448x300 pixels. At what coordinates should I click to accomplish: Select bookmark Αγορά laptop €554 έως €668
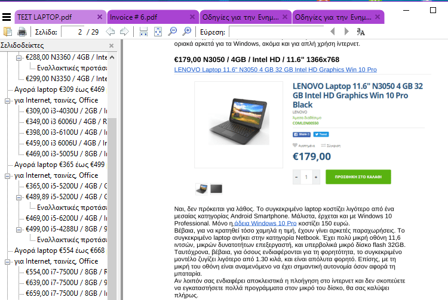[59, 250]
